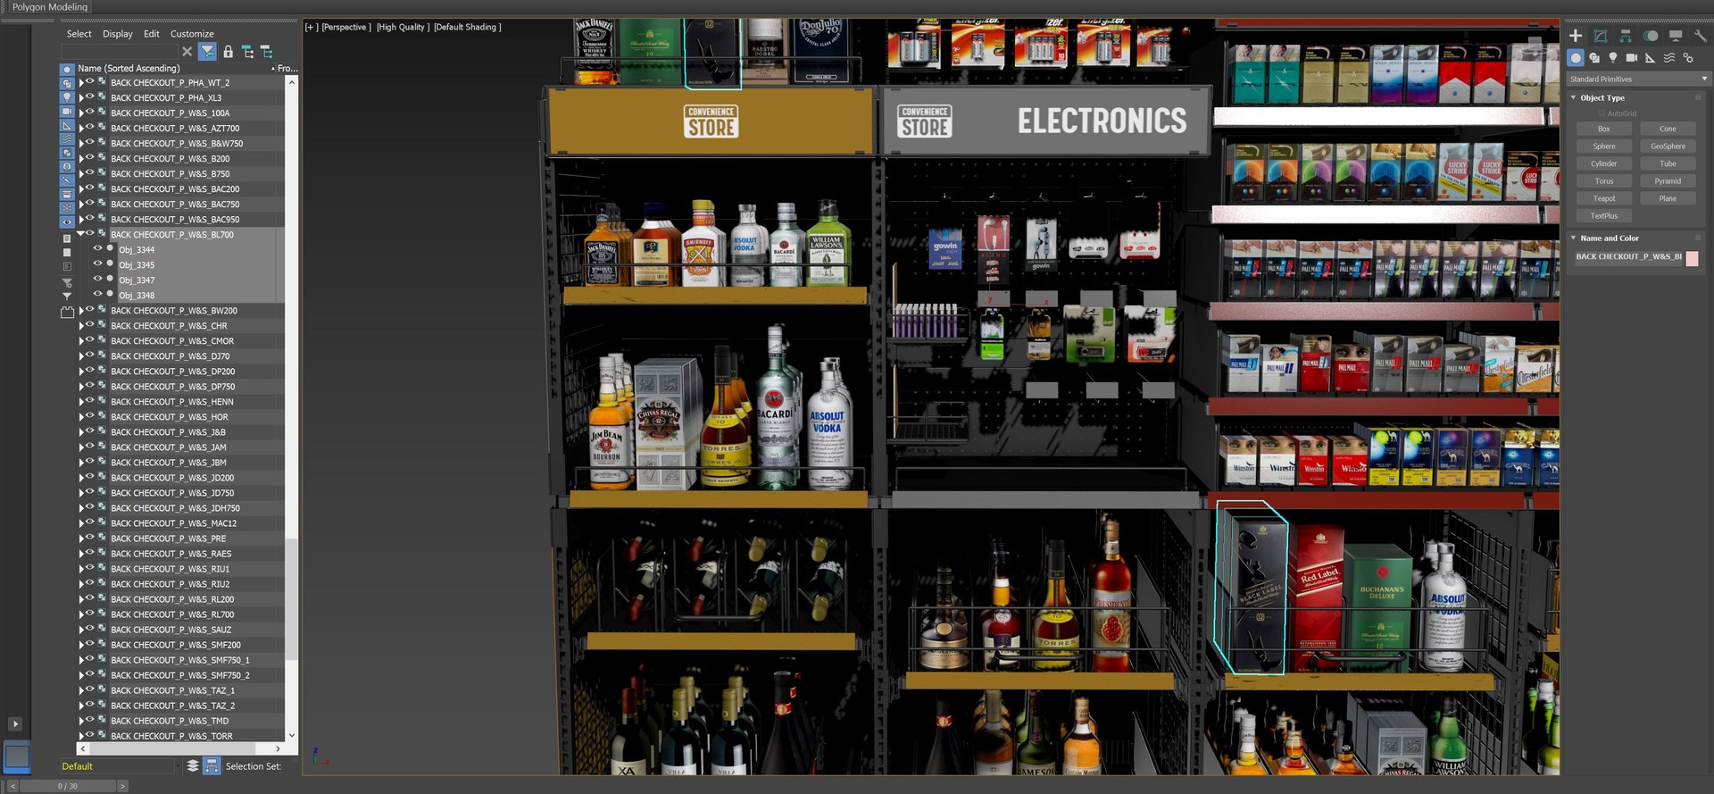The image size is (1714, 794).
Task: Expand BACK CHECKOUT_P_W&S_BW200 group
Action: coord(81,310)
